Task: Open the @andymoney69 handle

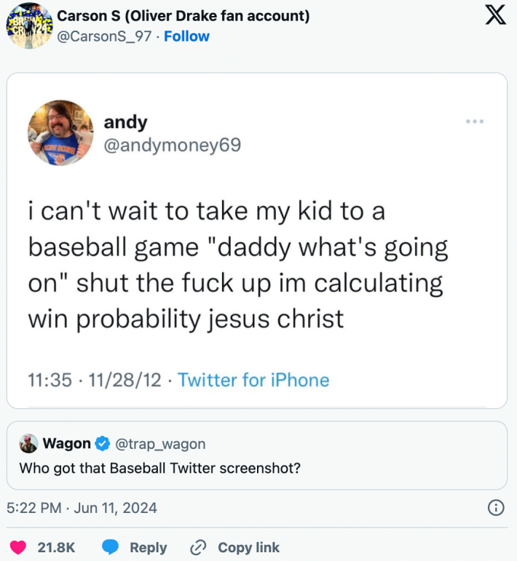Action: click(x=172, y=146)
